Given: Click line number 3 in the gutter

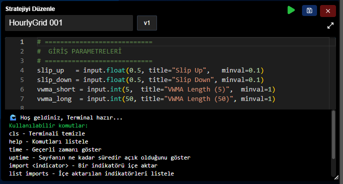Looking at the screenshot, I should click(22, 61).
